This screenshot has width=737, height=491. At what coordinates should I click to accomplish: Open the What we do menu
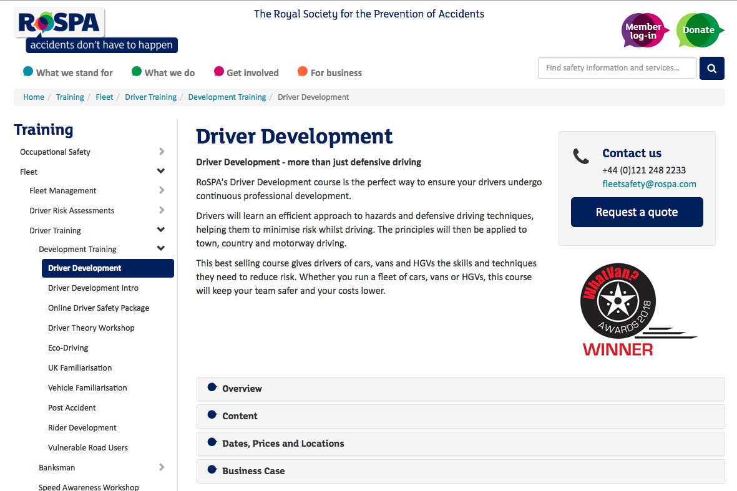coord(163,72)
